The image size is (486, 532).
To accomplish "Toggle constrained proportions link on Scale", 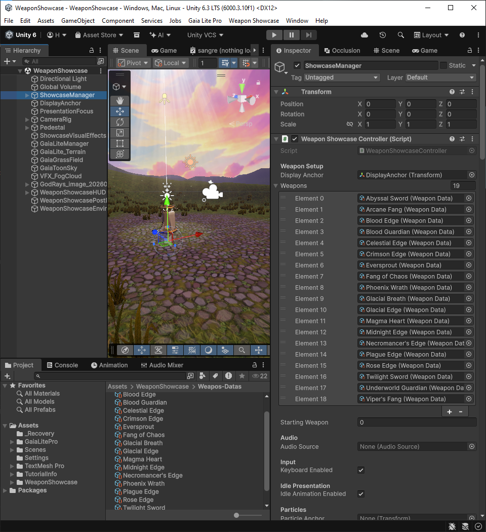I will tap(350, 124).
